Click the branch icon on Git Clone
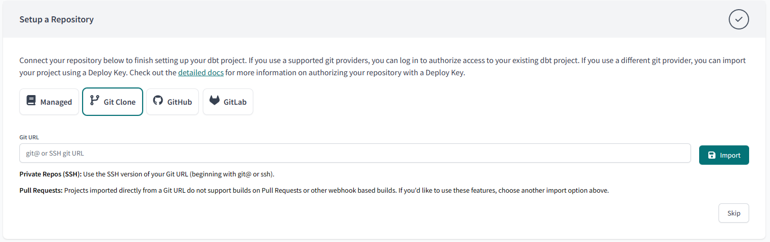This screenshot has width=770, height=242. point(95,100)
